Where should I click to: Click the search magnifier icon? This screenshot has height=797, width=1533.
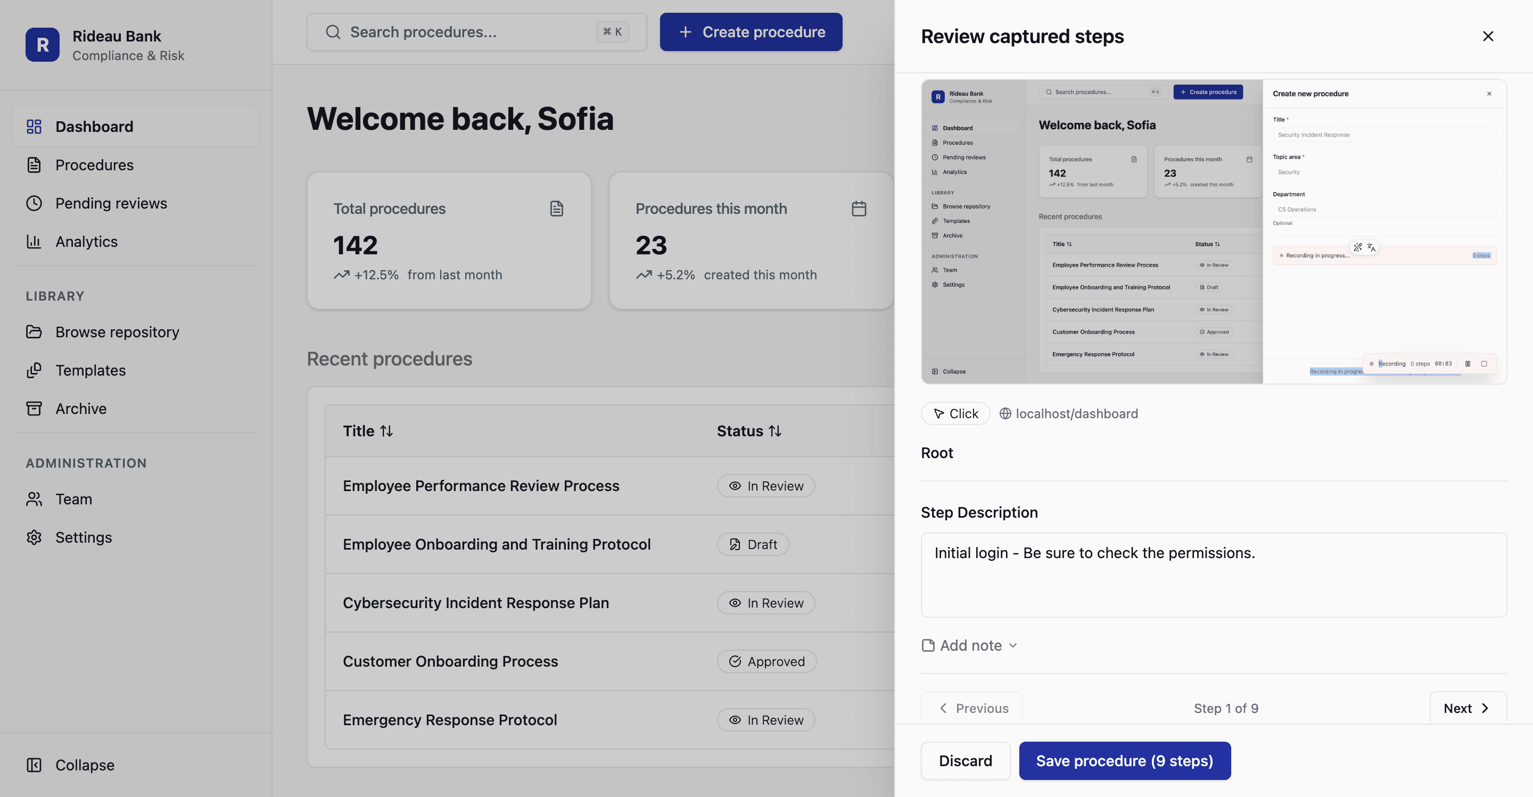333,32
